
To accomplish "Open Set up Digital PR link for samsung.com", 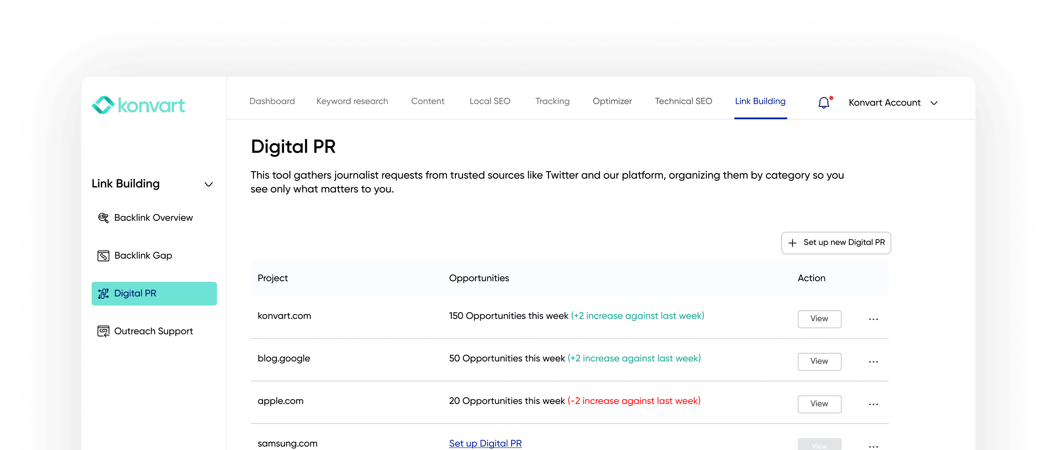I will (x=485, y=443).
